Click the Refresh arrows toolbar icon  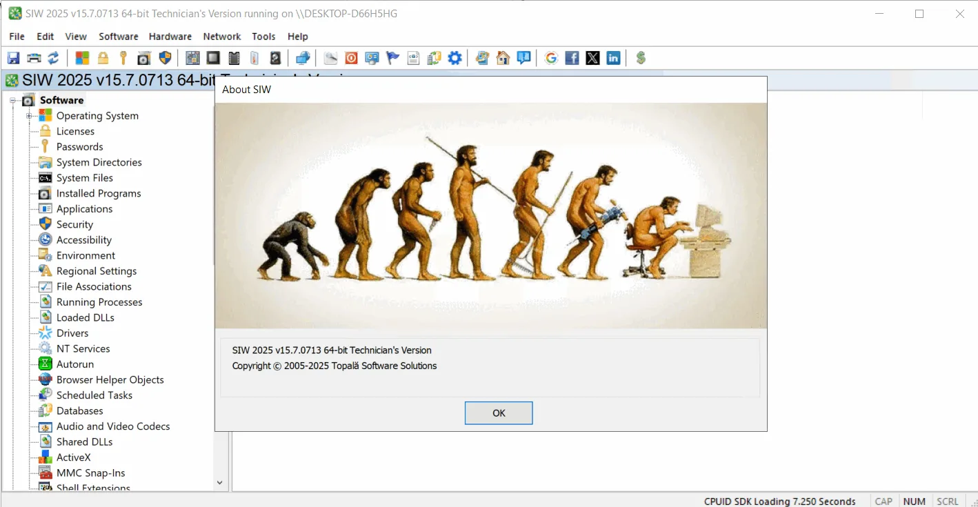click(x=53, y=58)
